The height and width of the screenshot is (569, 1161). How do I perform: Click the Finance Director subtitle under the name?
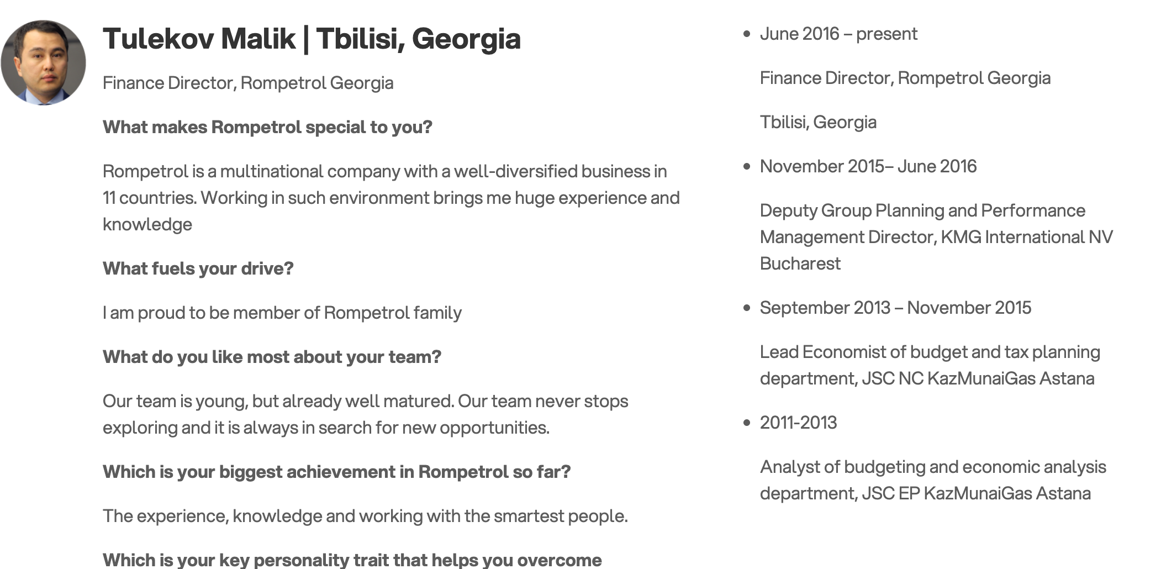[x=248, y=83]
